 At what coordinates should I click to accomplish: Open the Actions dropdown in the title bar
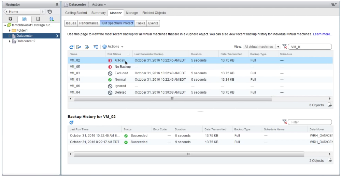coord(99,4)
